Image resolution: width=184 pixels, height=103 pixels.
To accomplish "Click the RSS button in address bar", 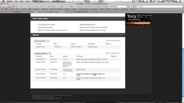I will click(128, 7).
